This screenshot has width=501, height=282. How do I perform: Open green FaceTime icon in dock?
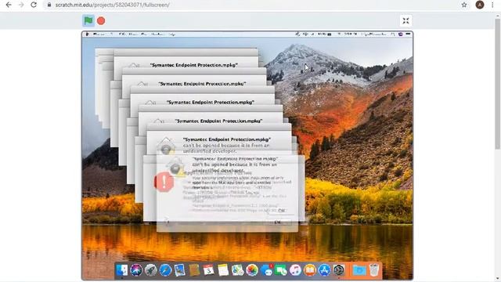tap(281, 270)
